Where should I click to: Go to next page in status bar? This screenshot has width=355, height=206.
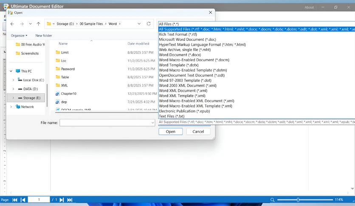point(62,200)
